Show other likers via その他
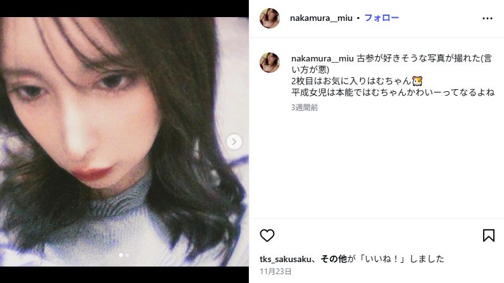 (x=334, y=259)
